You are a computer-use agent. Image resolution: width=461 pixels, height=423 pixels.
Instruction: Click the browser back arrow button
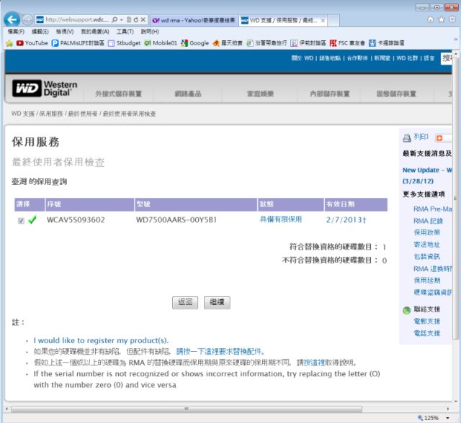coord(12,19)
